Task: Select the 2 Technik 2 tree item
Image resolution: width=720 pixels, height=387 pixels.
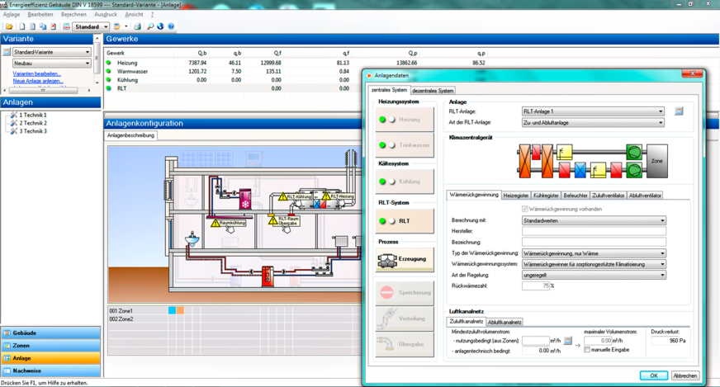Action: point(33,123)
